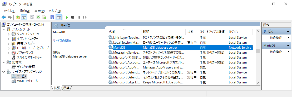Click gear icon beside MessagingService... row
This screenshot has width=292, height=97.
click(x=110, y=53)
